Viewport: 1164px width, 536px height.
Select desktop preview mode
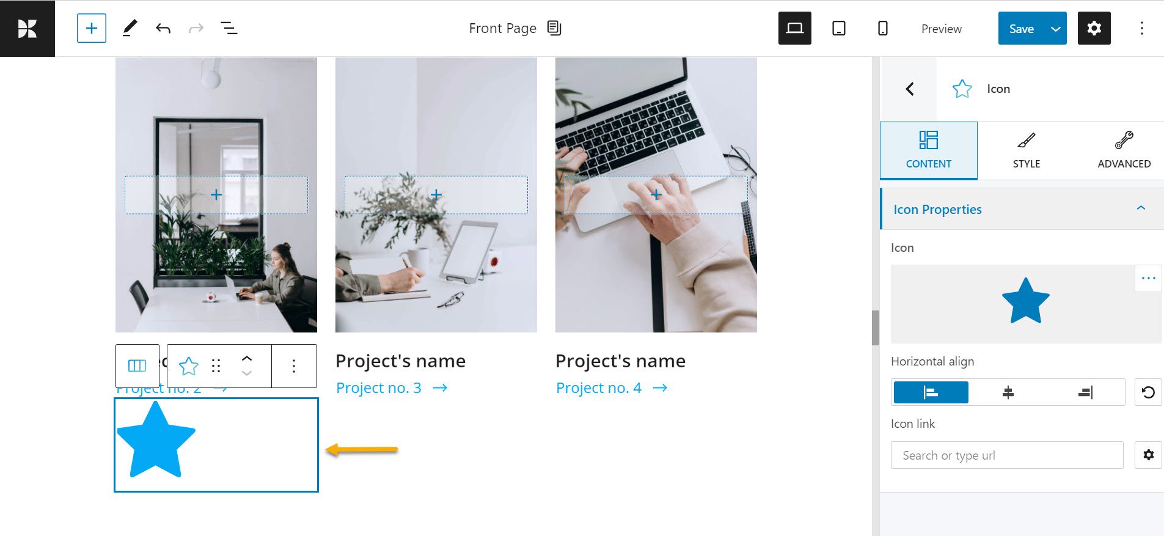794,28
